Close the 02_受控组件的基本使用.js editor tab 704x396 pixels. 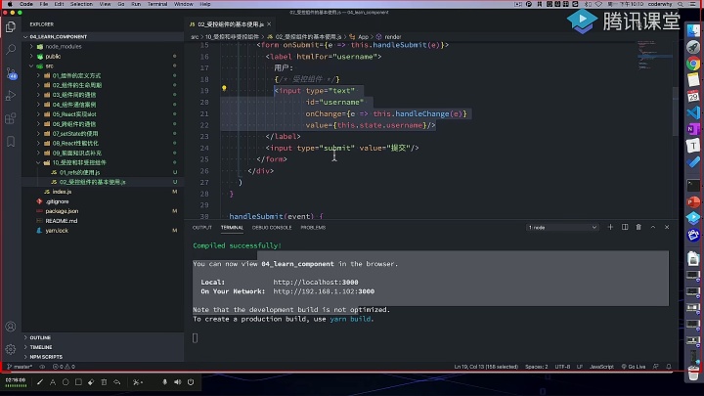tap(269, 24)
